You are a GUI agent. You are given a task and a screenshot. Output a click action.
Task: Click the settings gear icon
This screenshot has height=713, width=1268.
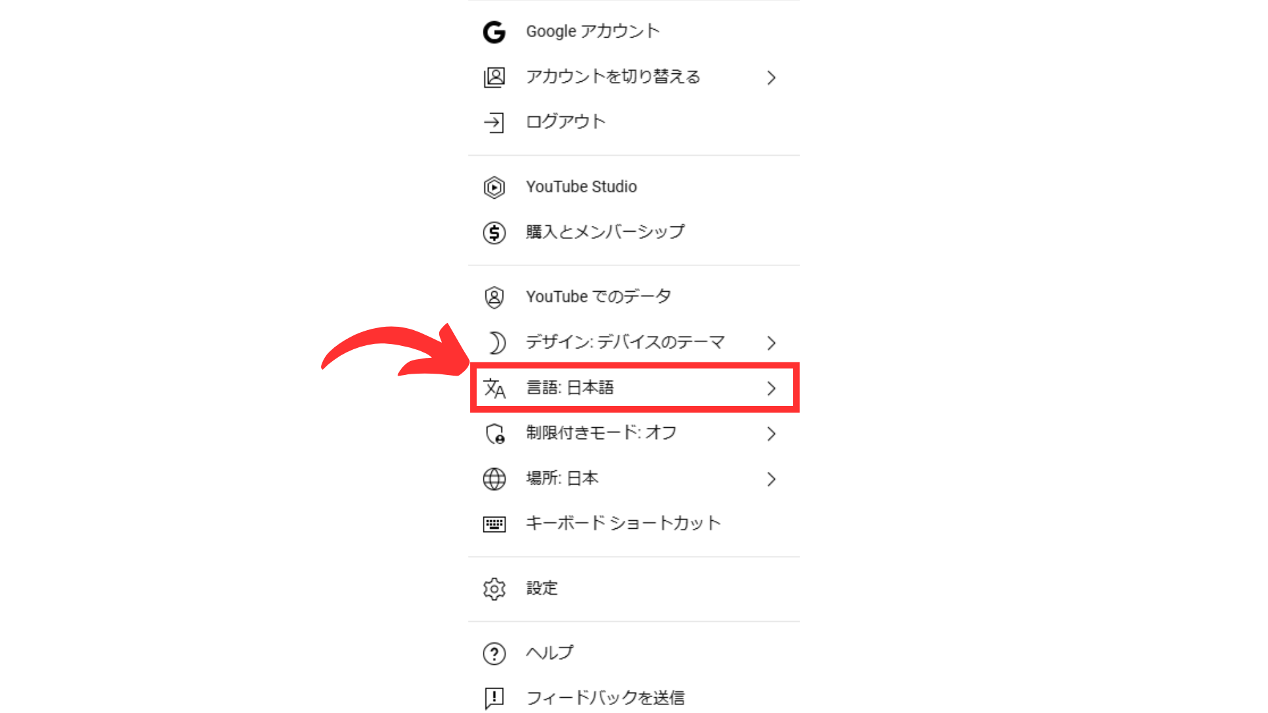point(494,589)
